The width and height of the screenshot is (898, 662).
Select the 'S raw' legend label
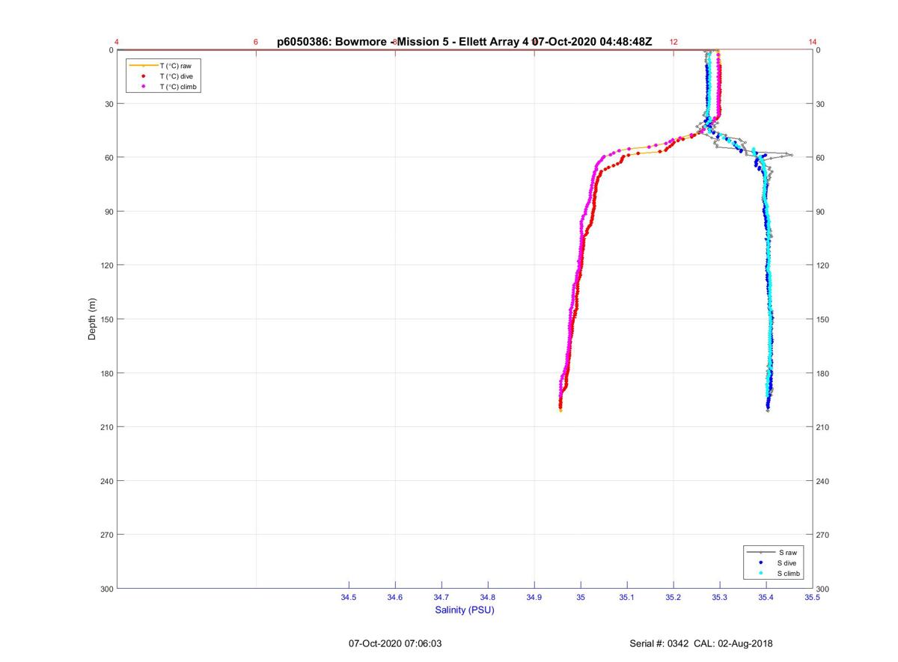tap(787, 552)
